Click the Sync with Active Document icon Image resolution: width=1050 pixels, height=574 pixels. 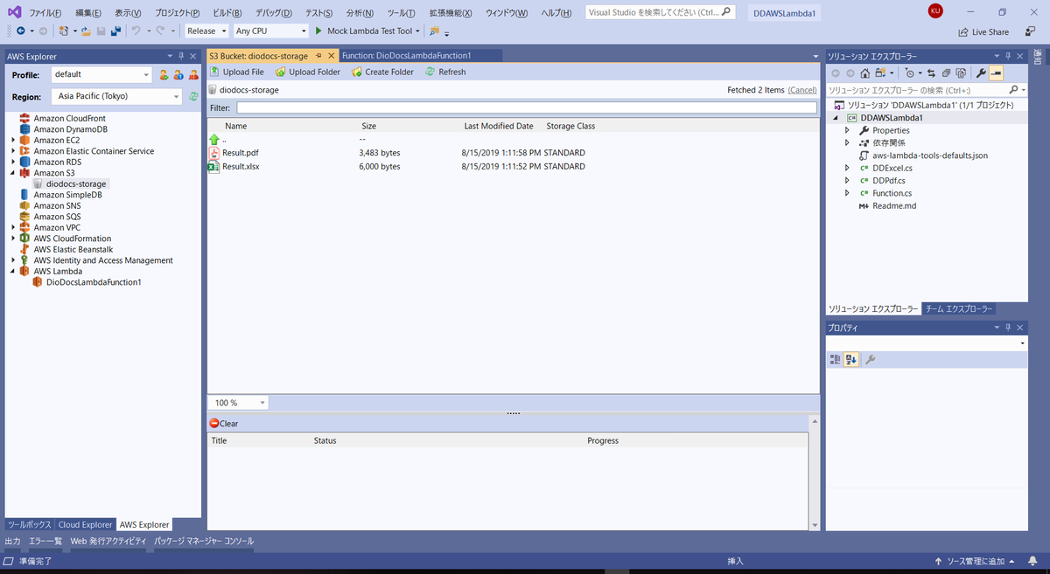931,73
